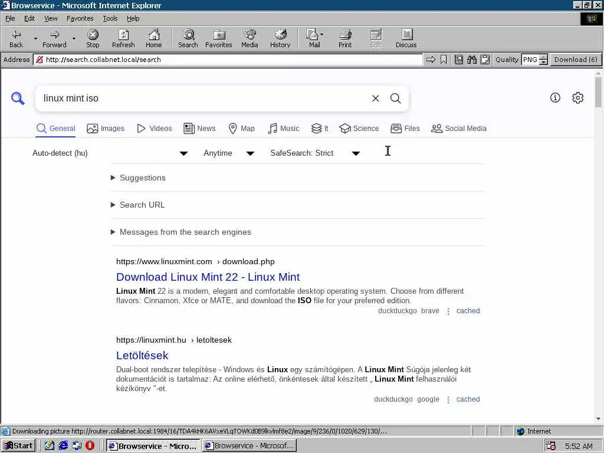Image resolution: width=604 pixels, height=453 pixels.
Task: Click the Forward toolbar button
Action: tap(54, 38)
